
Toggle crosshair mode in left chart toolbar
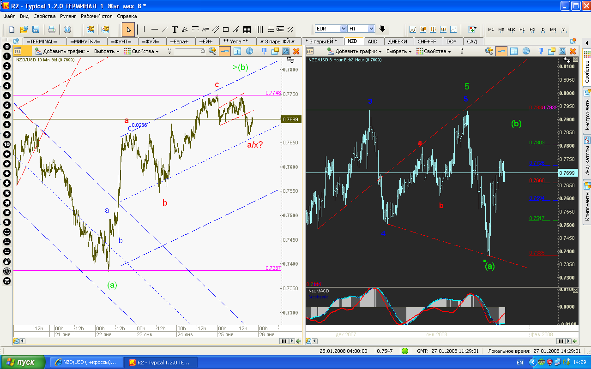tap(237, 51)
